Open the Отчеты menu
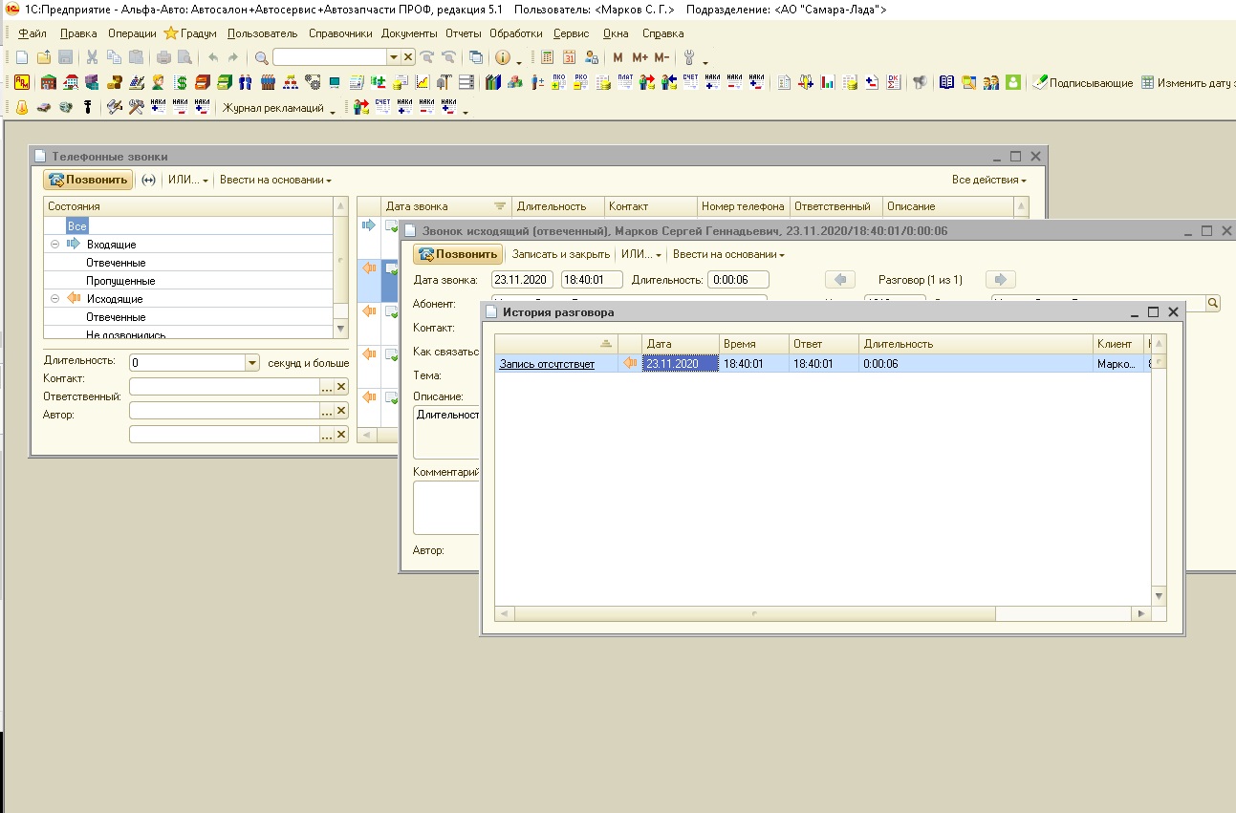 (x=464, y=32)
